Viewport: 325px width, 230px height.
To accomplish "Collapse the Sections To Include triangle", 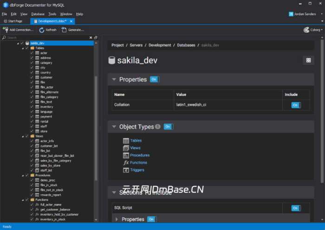I will [114, 192].
